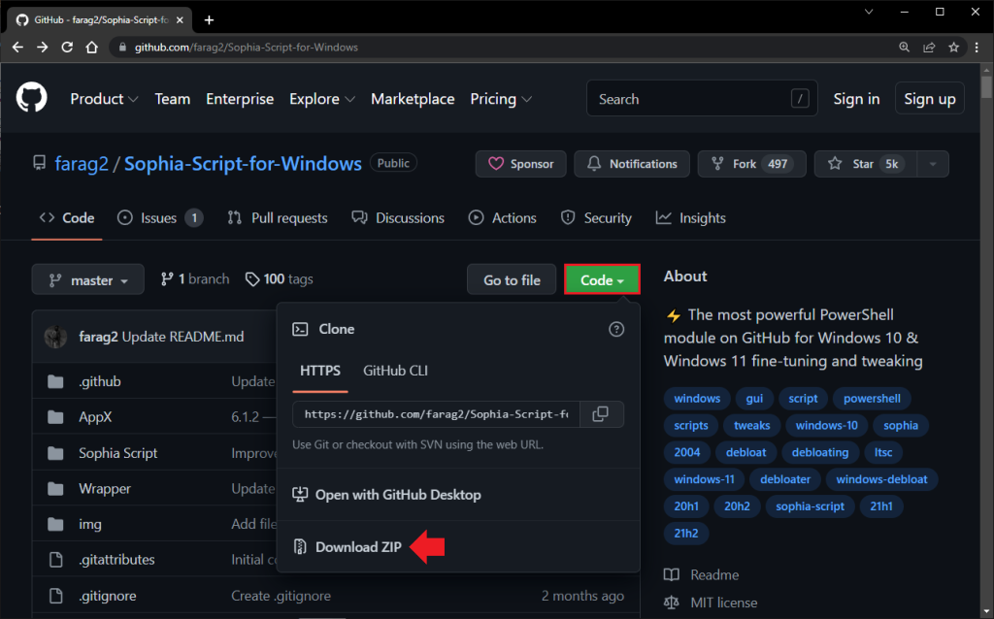Click the Sponsor button
Screen dimensions: 994x619
point(521,164)
